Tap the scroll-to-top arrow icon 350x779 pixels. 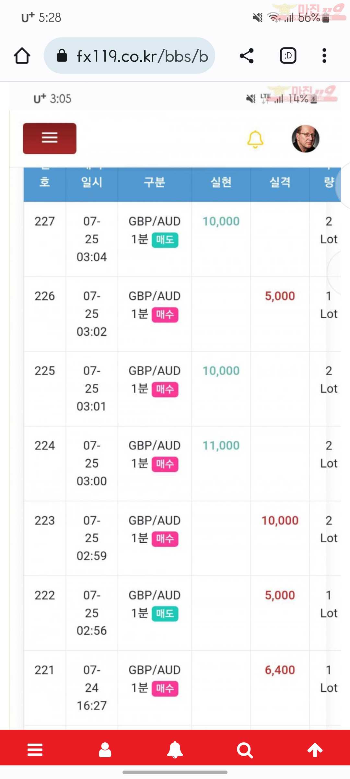point(315,750)
